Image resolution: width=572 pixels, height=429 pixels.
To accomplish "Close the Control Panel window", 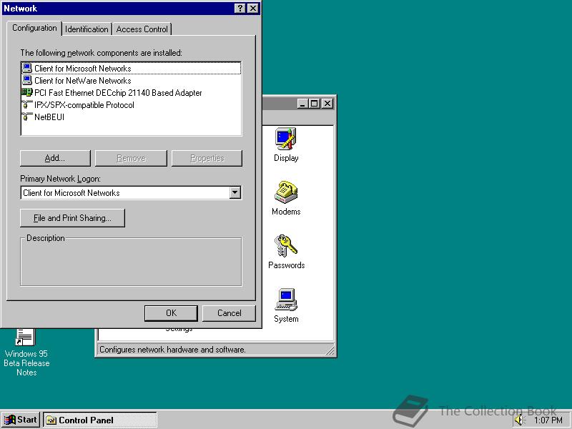I will pyautogui.click(x=327, y=104).
